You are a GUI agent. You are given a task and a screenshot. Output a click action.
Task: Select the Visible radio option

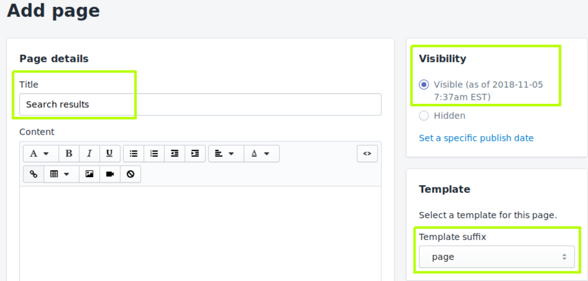[424, 85]
